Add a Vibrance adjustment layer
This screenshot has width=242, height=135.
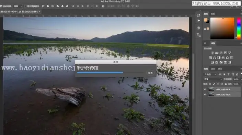tap(230, 53)
